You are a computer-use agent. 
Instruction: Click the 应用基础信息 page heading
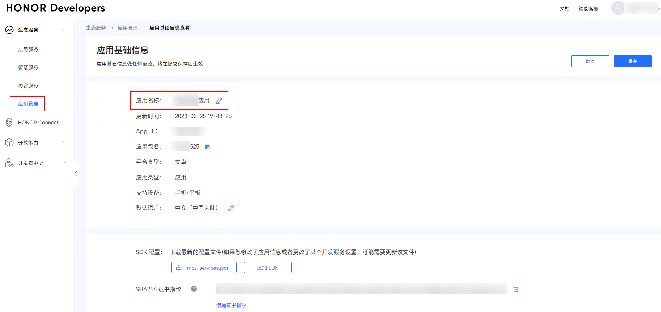tap(123, 50)
